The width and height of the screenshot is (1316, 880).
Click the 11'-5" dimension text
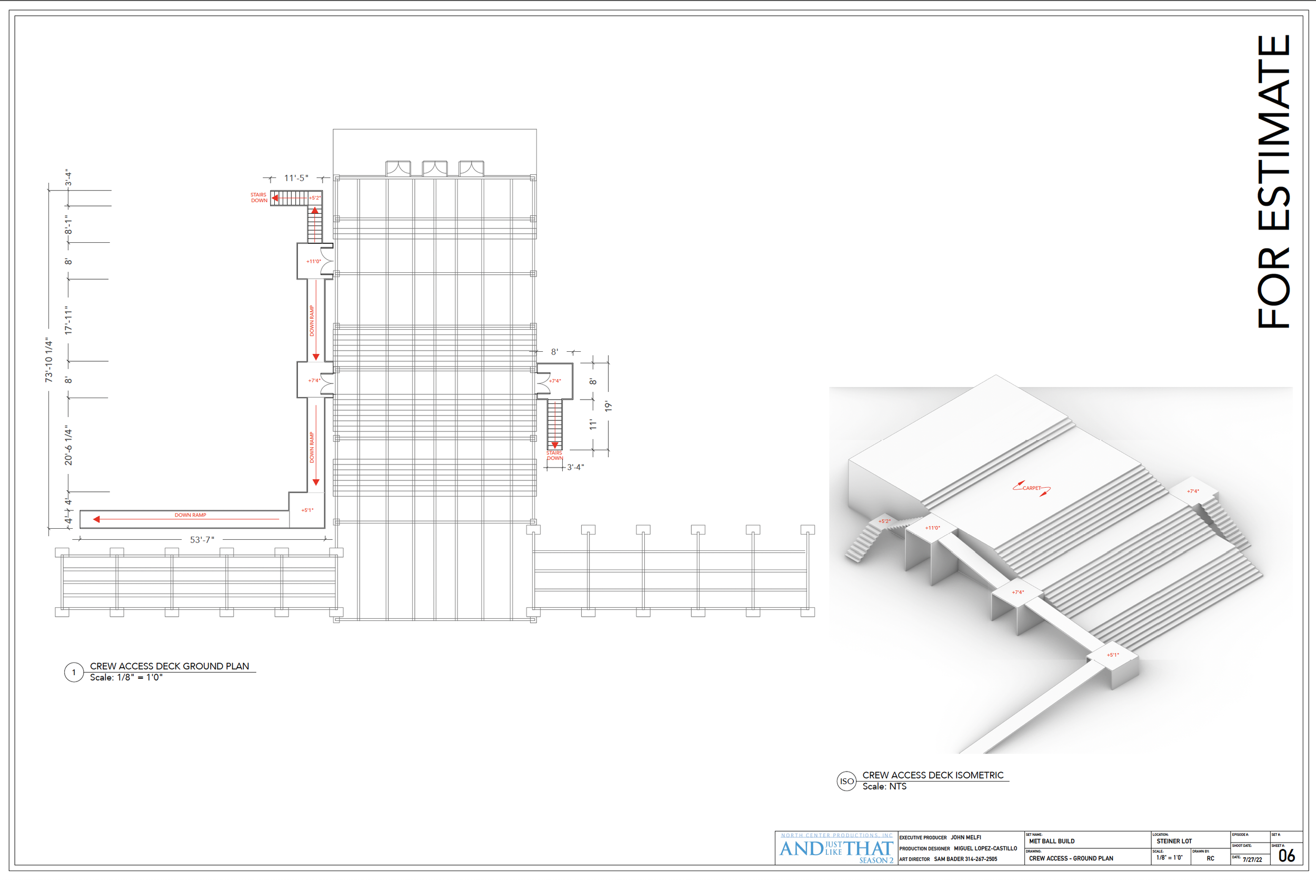tap(296, 178)
